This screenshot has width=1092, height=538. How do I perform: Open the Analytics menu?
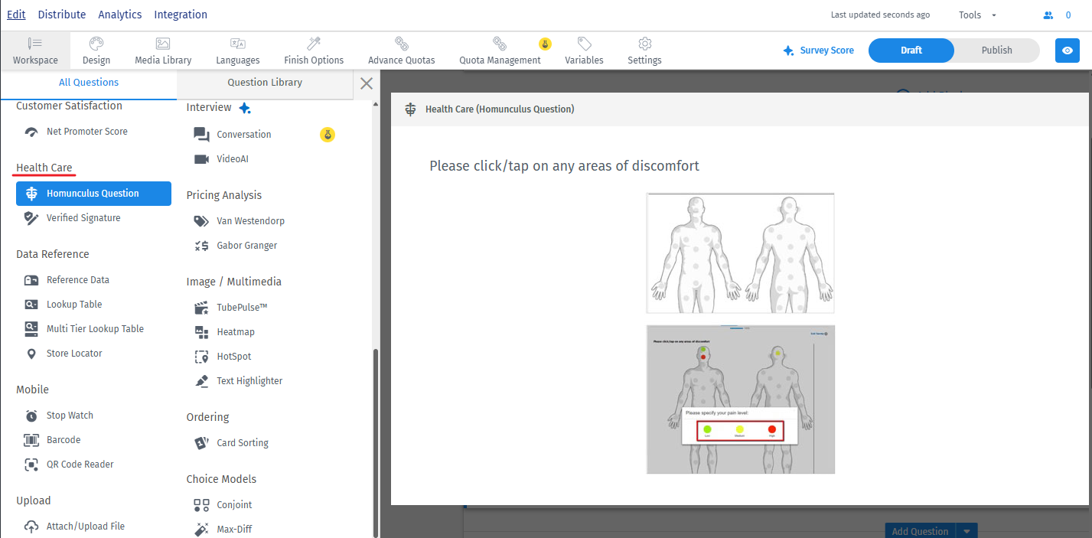(x=120, y=15)
